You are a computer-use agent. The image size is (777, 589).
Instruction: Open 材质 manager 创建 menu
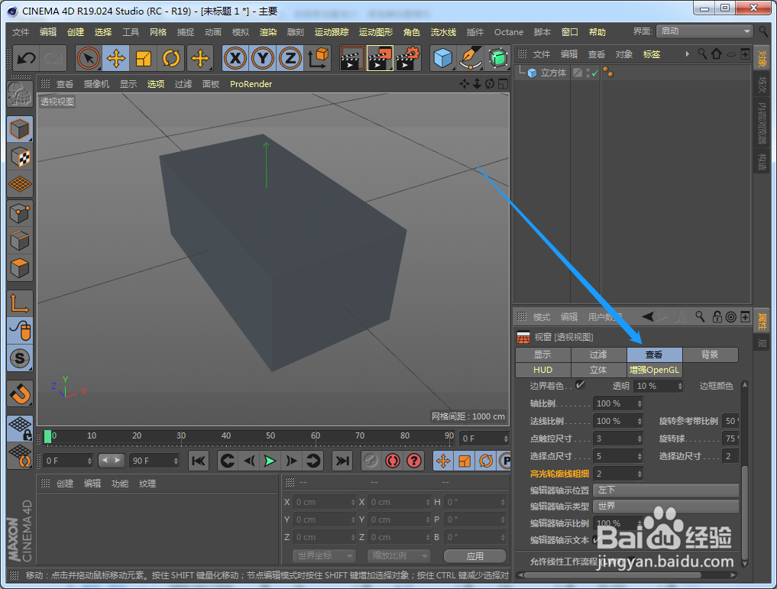(64, 484)
